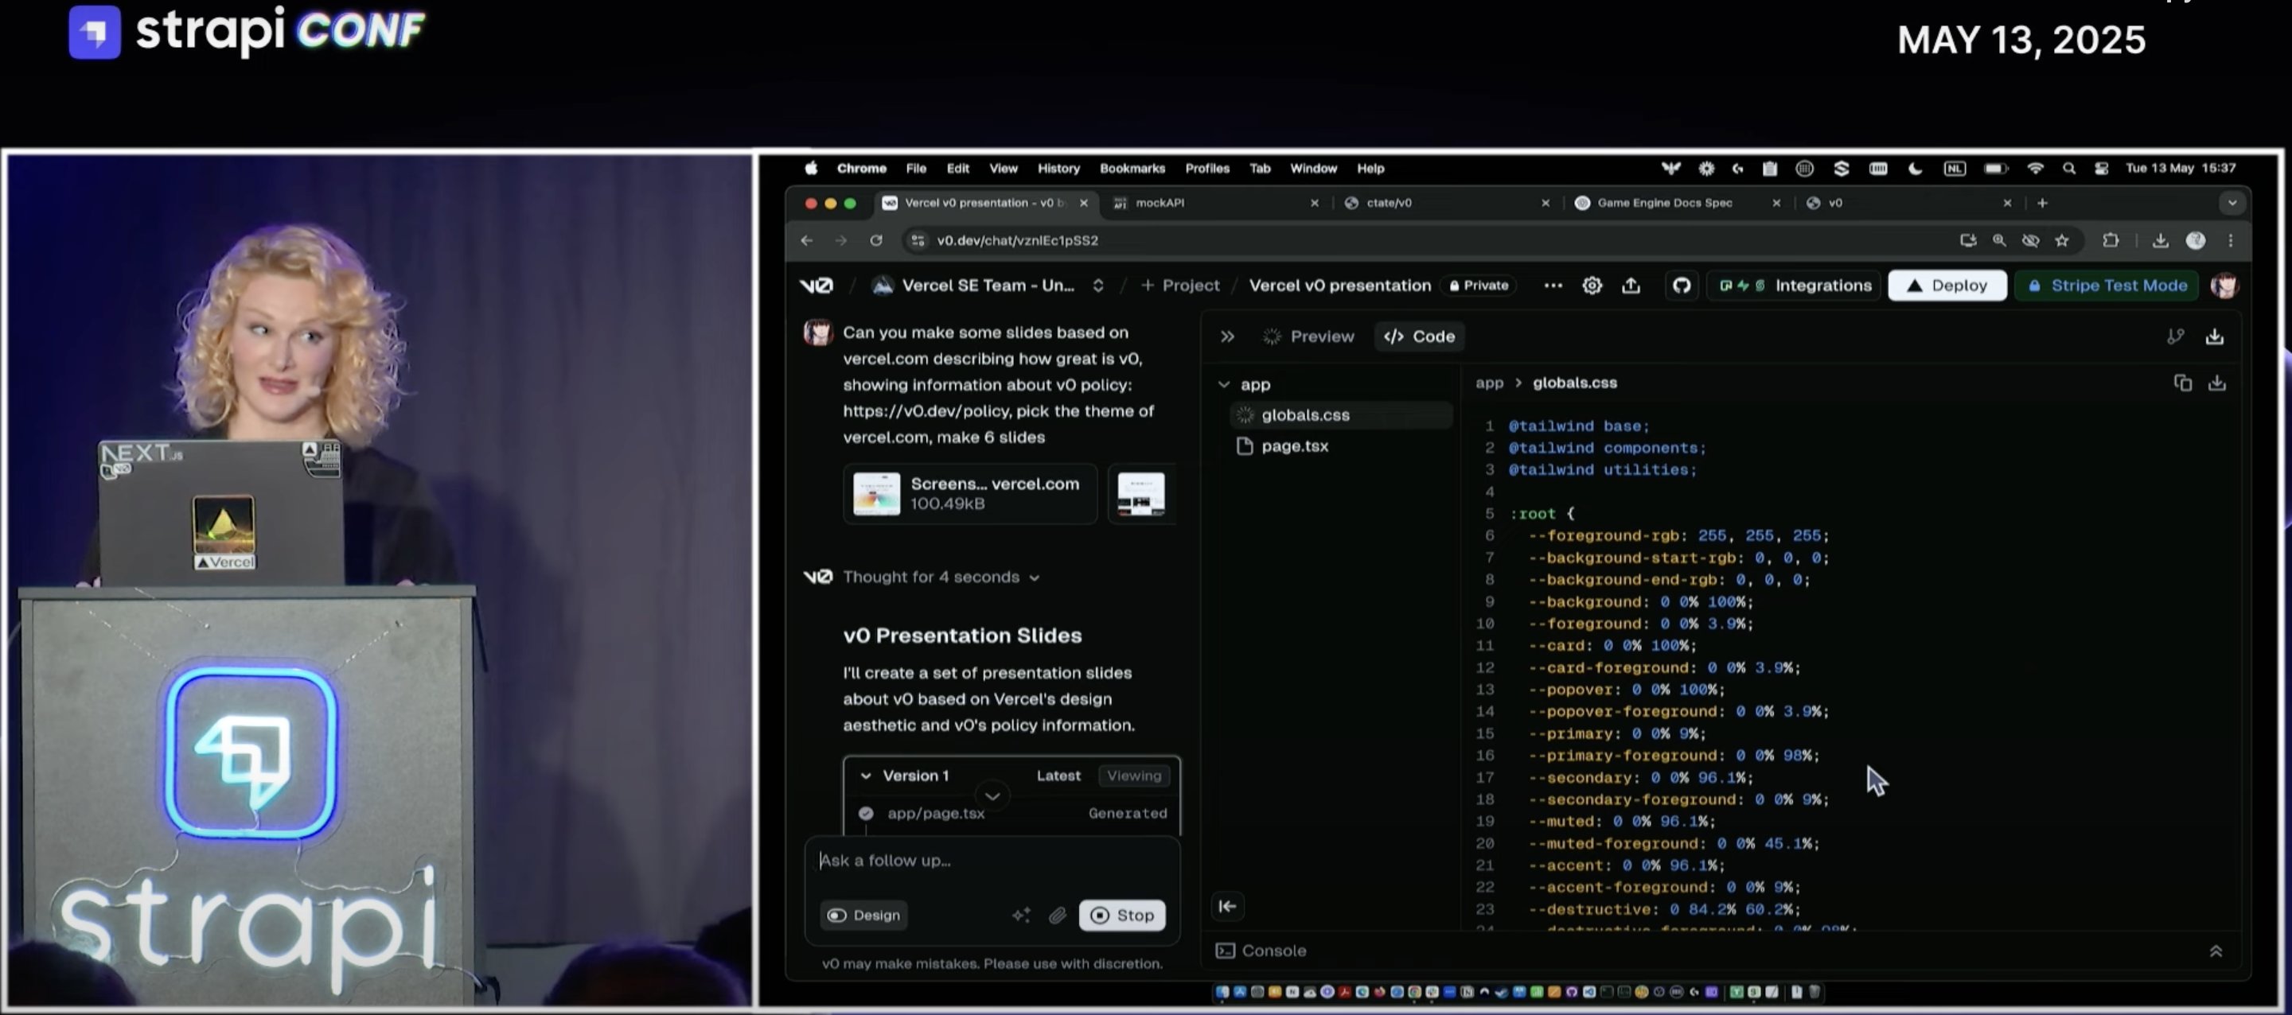Screen dimensions: 2292x1015
Task: Open Chrome downloads icon
Action: [2161, 240]
